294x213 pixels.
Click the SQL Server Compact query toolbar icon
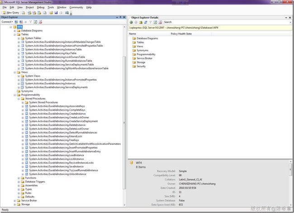click(x=45, y=13)
